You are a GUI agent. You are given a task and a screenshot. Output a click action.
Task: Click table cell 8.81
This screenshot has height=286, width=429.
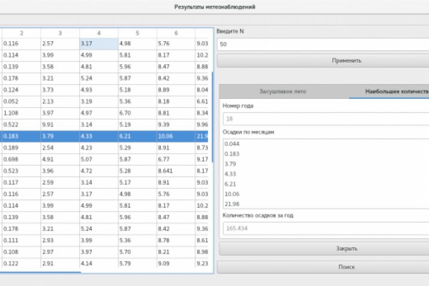(x=176, y=113)
